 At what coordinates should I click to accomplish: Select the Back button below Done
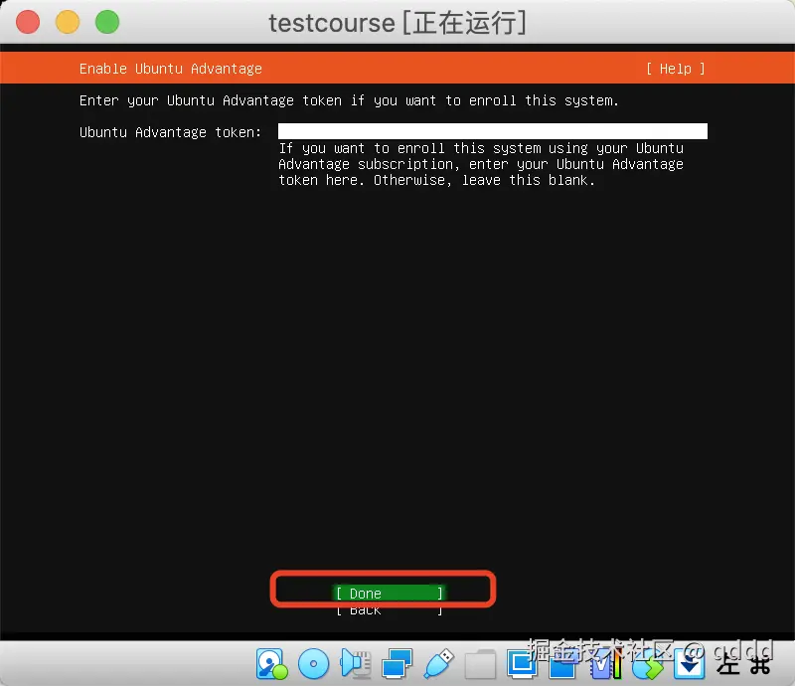(389, 609)
